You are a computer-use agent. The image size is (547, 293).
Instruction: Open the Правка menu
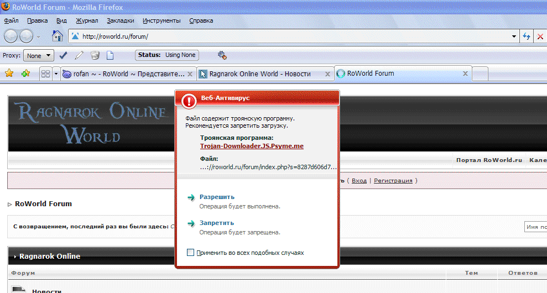37,20
